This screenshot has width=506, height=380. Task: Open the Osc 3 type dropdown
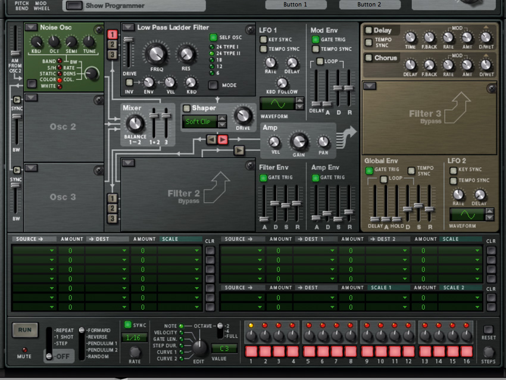32,167
